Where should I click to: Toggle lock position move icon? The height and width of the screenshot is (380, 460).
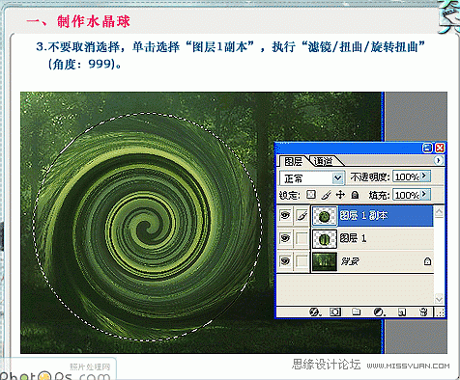[x=340, y=195]
